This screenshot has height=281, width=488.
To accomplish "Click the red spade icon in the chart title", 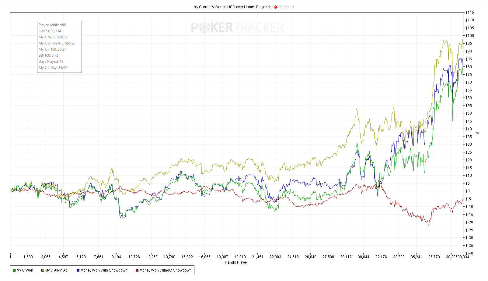I will (x=276, y=7).
